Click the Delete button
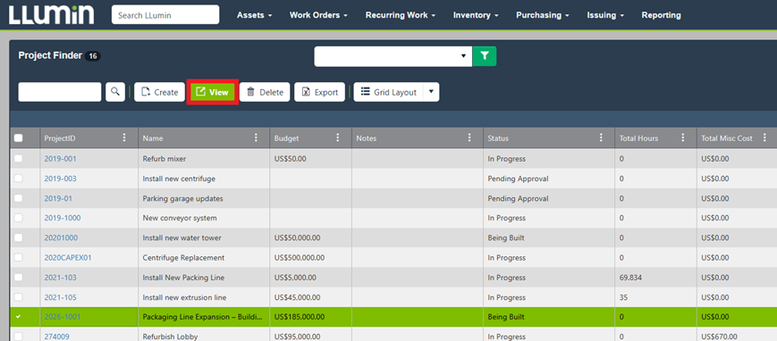 click(266, 92)
